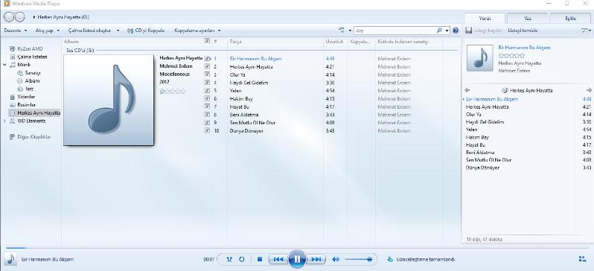Open the view options icon left of search
This screenshot has height=271, width=594.
tap(342, 31)
